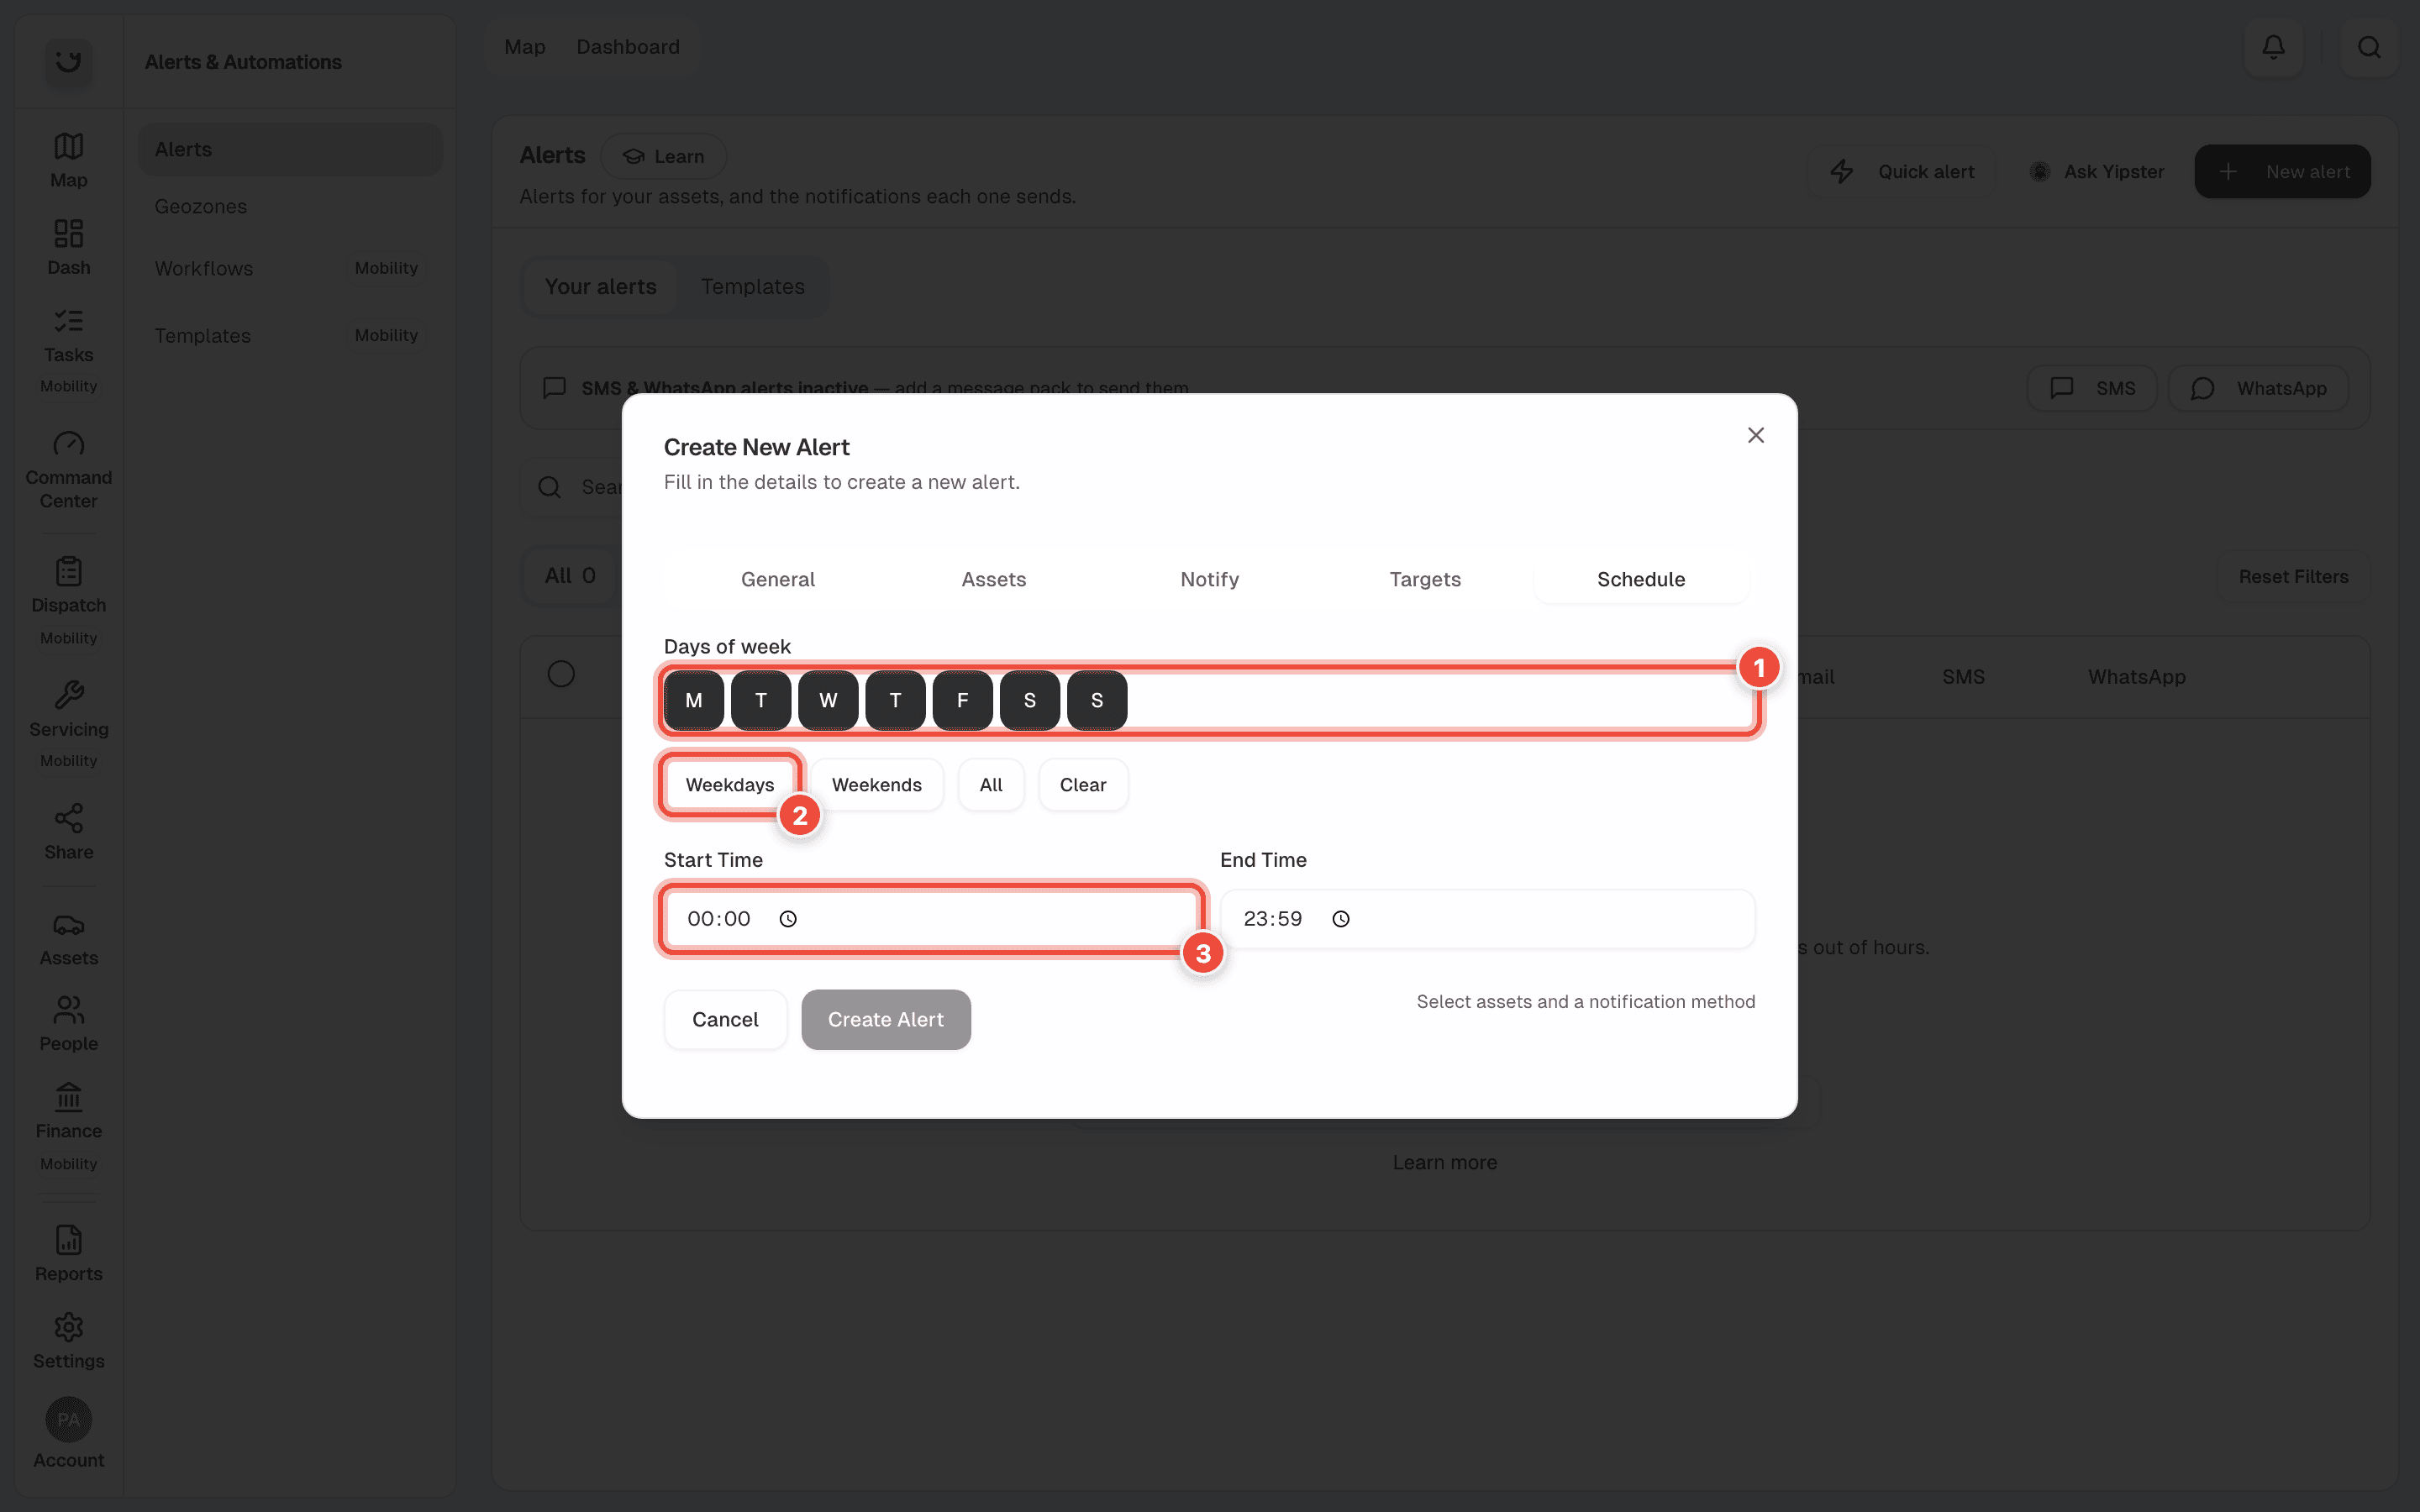Click the New alert button
Viewport: 2420px width, 1512px height.
(2282, 172)
